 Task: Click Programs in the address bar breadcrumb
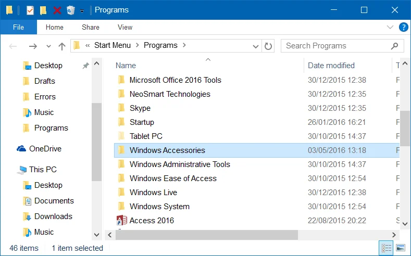pyautogui.click(x=160, y=45)
